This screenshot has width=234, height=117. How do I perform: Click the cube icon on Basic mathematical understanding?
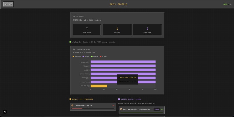(121, 109)
